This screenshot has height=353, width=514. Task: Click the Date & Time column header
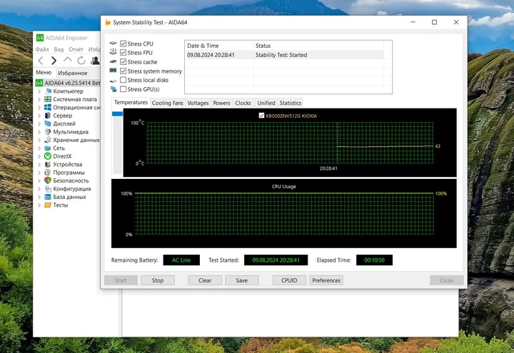[219, 46]
